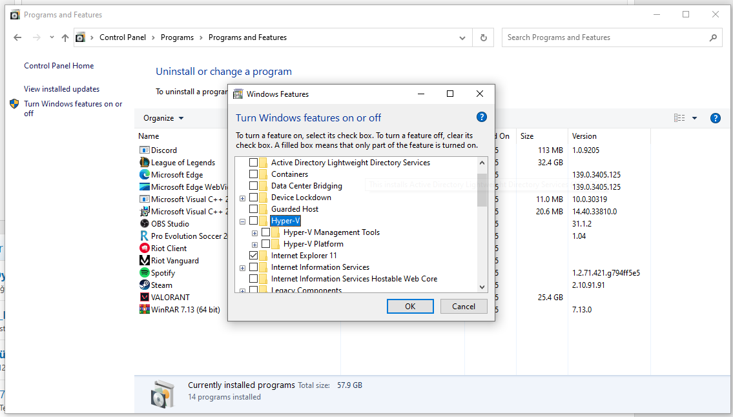
Task: Click the forward navigation arrow
Action: [36, 37]
